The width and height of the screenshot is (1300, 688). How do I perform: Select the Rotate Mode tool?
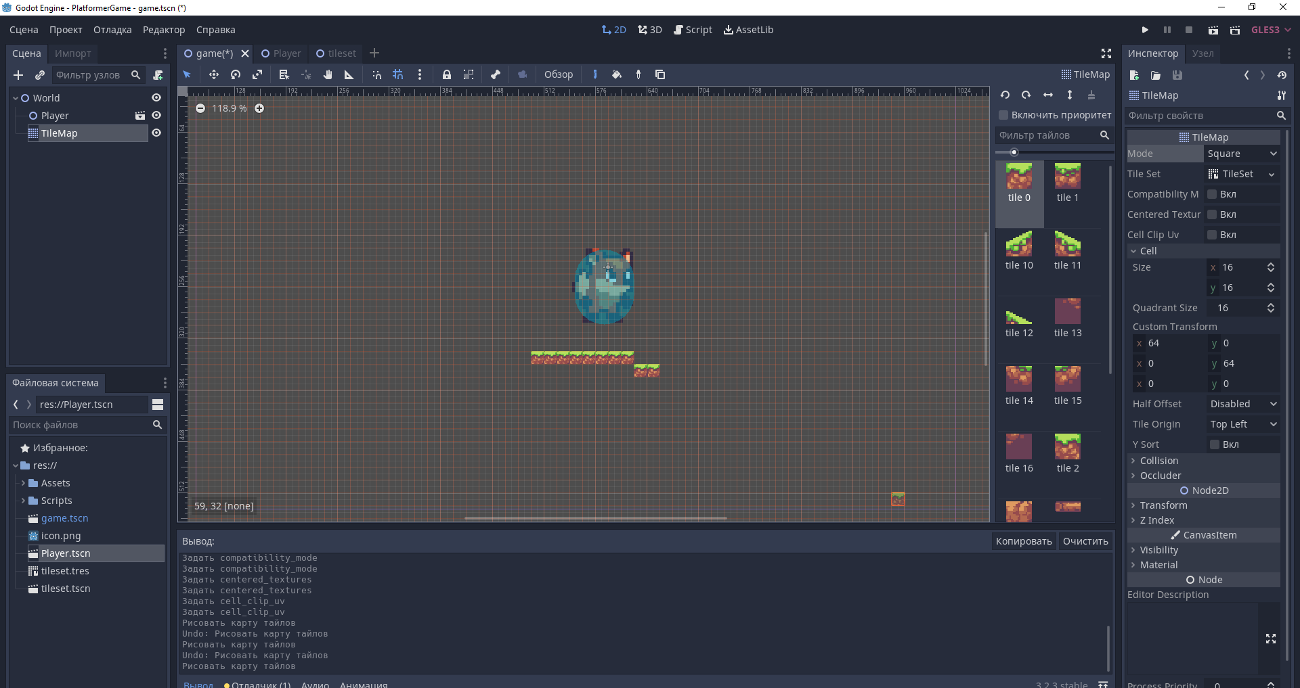(236, 74)
